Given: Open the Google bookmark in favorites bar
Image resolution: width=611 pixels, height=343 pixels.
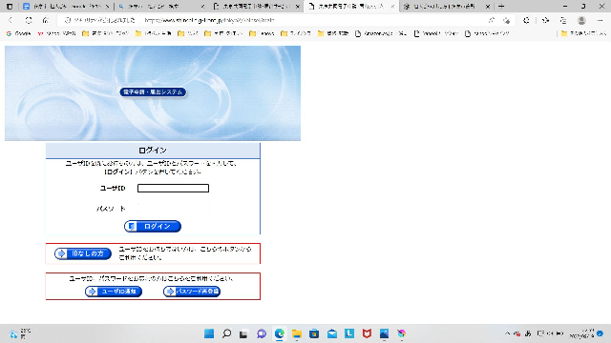Looking at the screenshot, I should 19,33.
